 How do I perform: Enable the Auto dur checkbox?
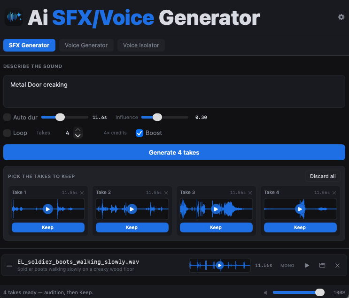pyautogui.click(x=7, y=117)
